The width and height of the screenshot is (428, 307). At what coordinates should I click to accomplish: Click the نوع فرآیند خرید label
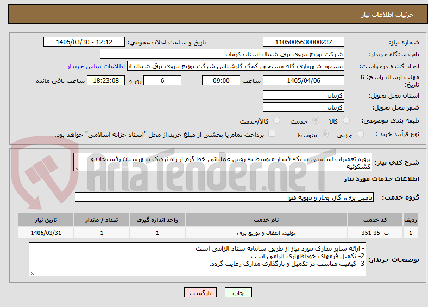coord(398,134)
